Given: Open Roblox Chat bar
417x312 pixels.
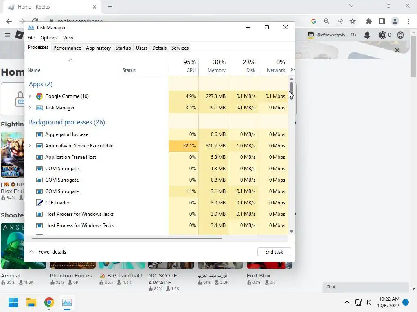Looking at the screenshot, I should (x=365, y=287).
